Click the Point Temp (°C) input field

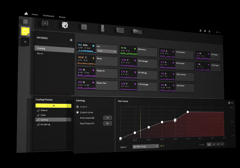tap(107, 123)
